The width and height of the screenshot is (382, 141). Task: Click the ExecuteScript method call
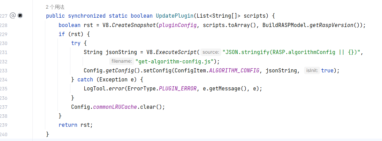[177, 52]
